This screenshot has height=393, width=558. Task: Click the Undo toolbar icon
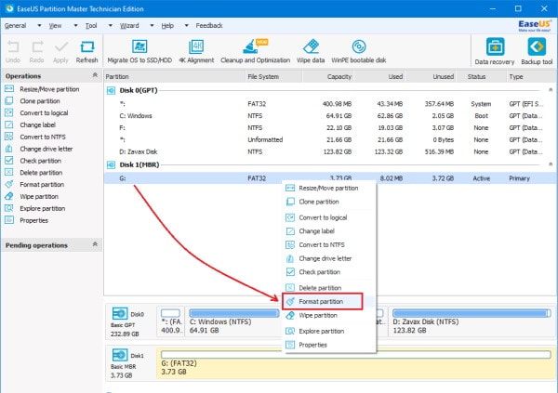[13, 52]
